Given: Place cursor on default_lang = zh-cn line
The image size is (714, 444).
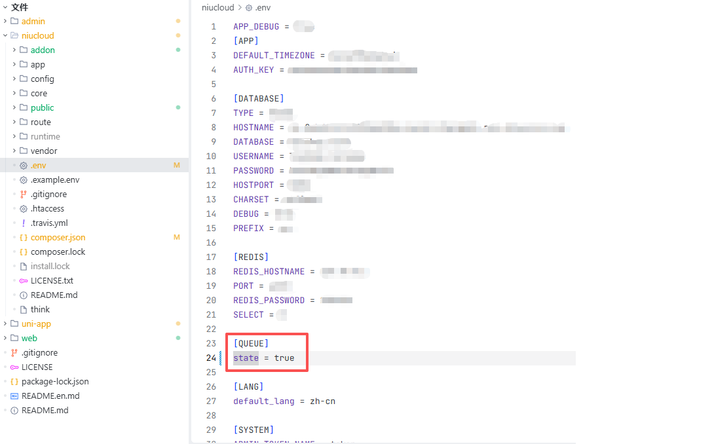Looking at the screenshot, I should (x=284, y=401).
